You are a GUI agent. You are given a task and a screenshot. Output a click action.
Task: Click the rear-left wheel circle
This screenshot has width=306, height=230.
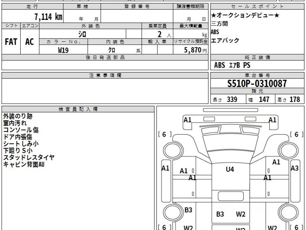(x=170, y=212)
